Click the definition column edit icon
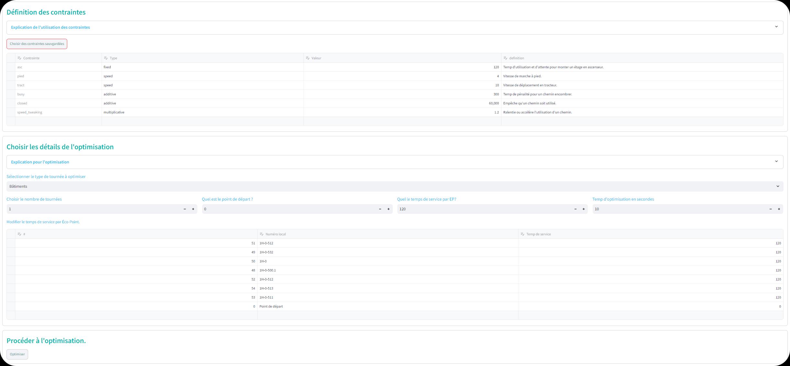This screenshot has height=366, width=790. click(505, 58)
